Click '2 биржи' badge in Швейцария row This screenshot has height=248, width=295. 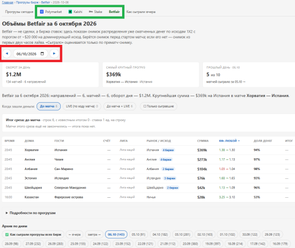click(172, 188)
